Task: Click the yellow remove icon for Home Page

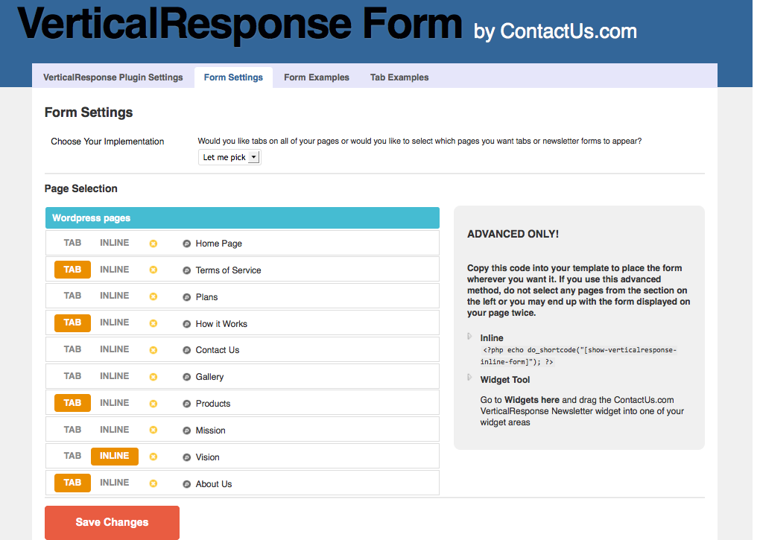Action: click(153, 244)
